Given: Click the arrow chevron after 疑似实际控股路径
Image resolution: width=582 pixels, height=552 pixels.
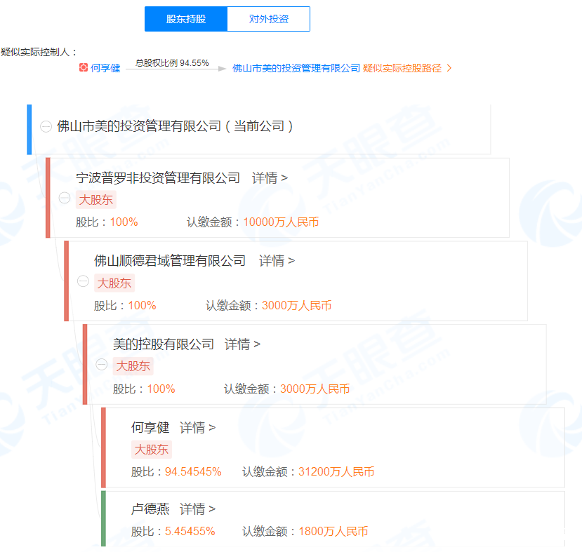Looking at the screenshot, I should [x=449, y=68].
